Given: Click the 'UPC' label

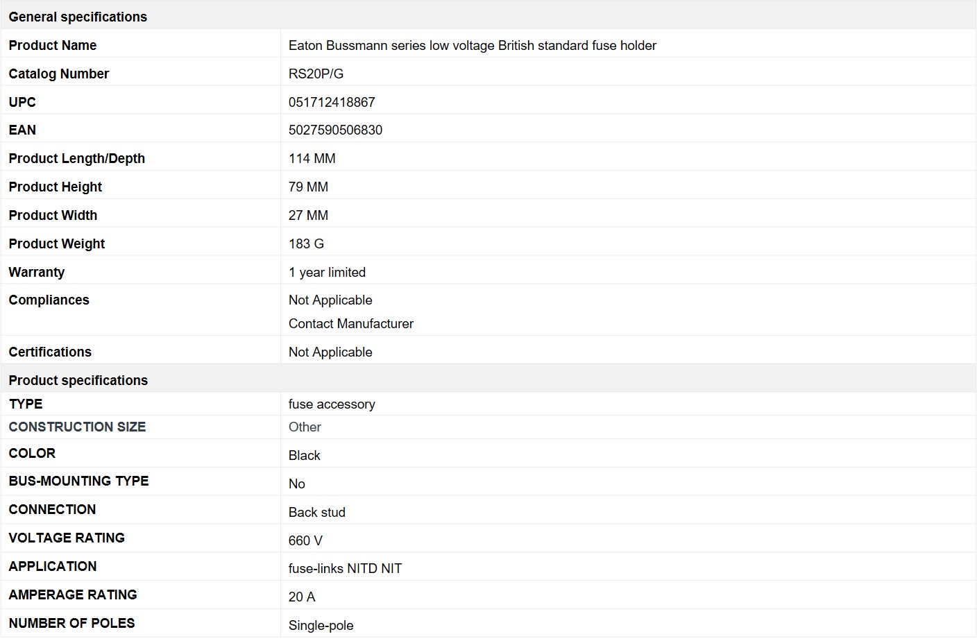Looking at the screenshot, I should [22, 102].
